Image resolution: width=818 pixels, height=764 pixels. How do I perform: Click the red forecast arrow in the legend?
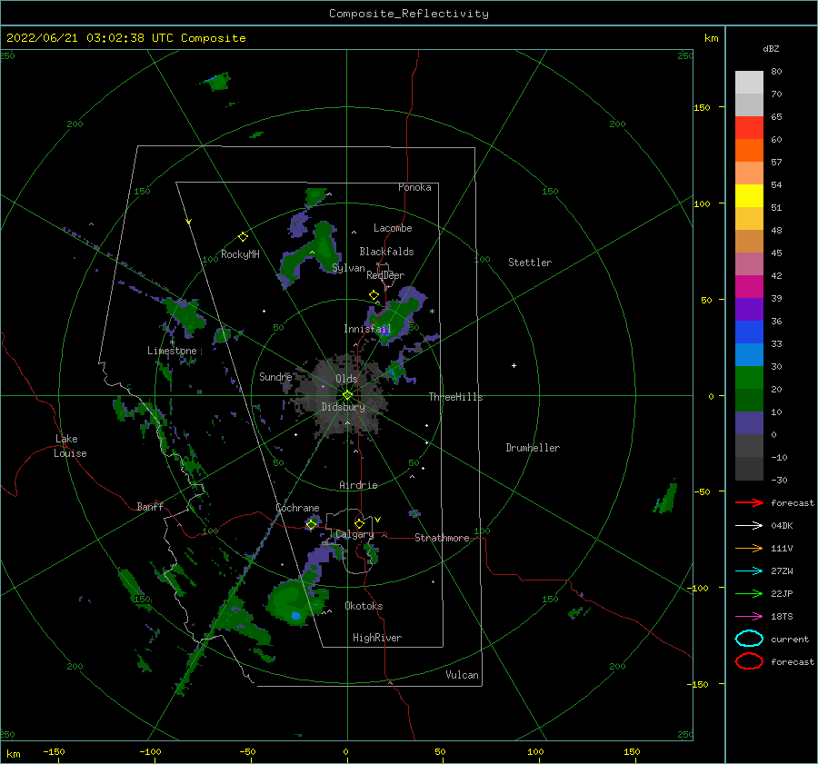[x=749, y=502]
